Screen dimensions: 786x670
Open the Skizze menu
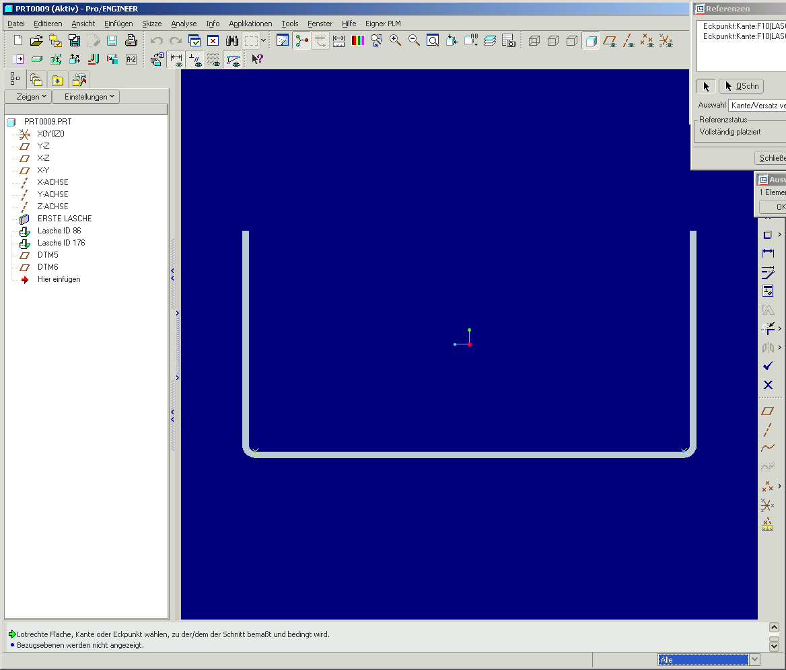click(x=152, y=24)
